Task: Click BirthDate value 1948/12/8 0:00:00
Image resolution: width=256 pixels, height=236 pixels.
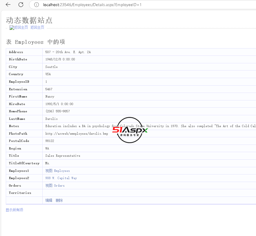Action: point(60,59)
